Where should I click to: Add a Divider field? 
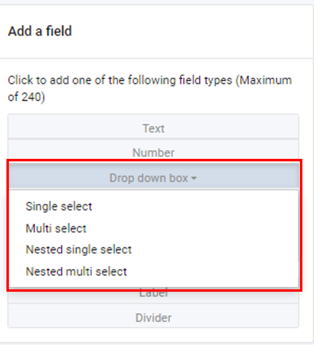[153, 317]
